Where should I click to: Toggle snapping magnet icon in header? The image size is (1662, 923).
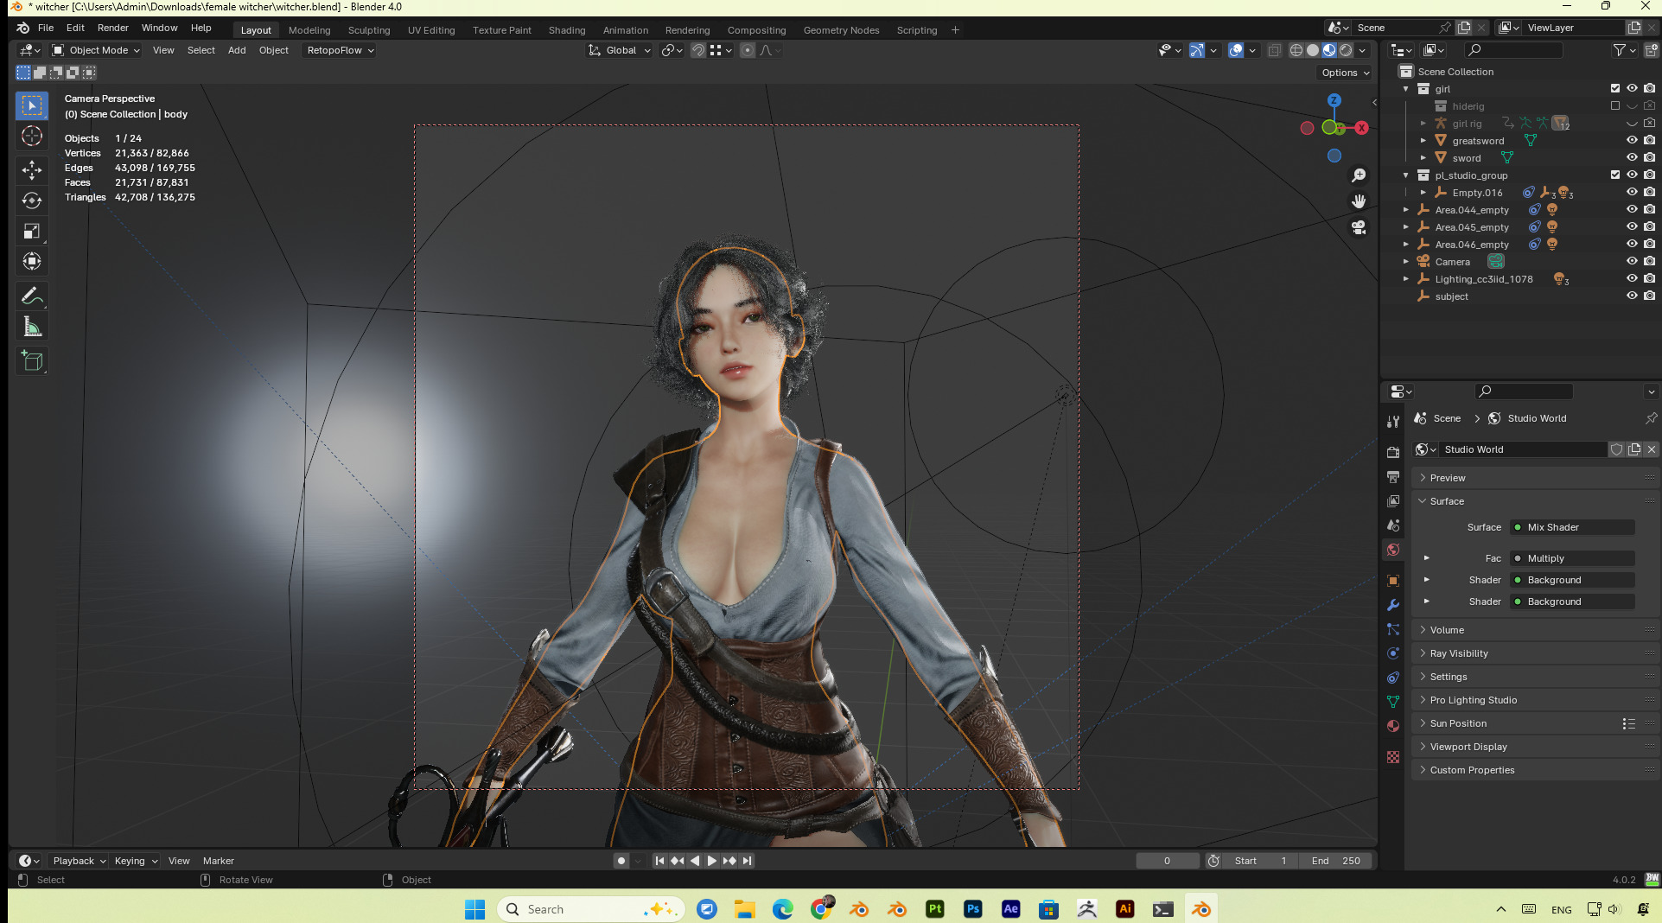click(698, 50)
